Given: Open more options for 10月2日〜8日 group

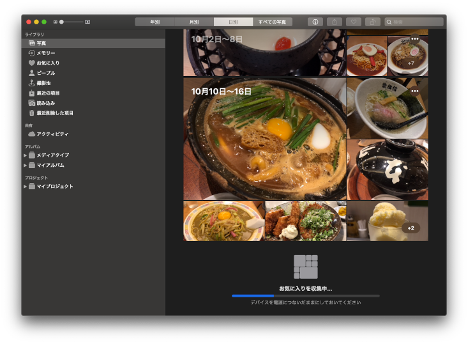Looking at the screenshot, I should 414,38.
